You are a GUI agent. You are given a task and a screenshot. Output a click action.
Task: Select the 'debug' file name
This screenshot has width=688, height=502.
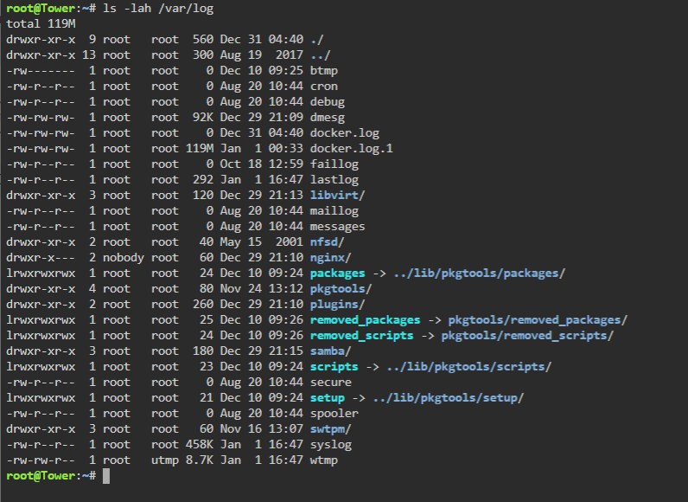[328, 102]
